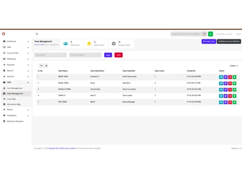Screen dimensions: 242x181
Task: Click the 'Vinay Shukla' team head cell
Action: 95,89
